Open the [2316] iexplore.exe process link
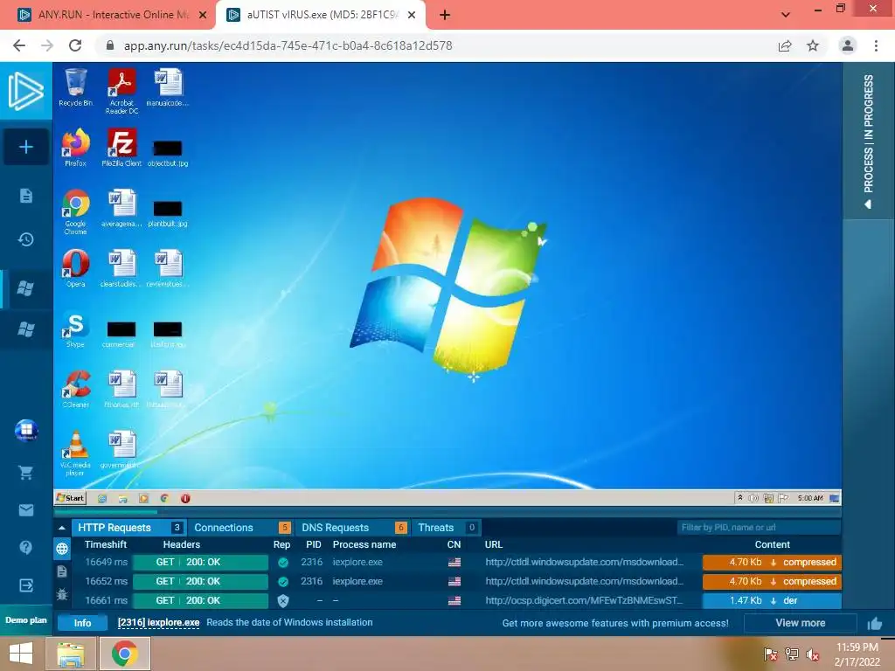895x671 pixels. 159,622
